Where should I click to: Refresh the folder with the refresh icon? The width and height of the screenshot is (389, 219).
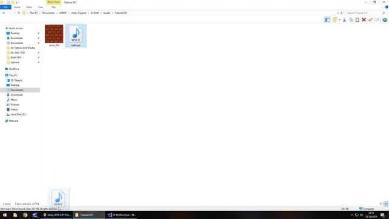tap(342, 13)
